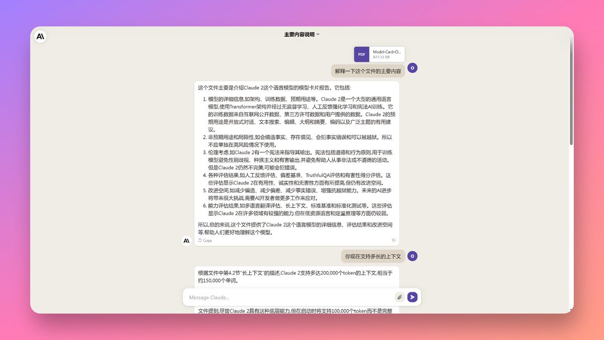Screen dimensions: 604x340
Task: Attach a file with the paperclip icon
Action: (400, 297)
